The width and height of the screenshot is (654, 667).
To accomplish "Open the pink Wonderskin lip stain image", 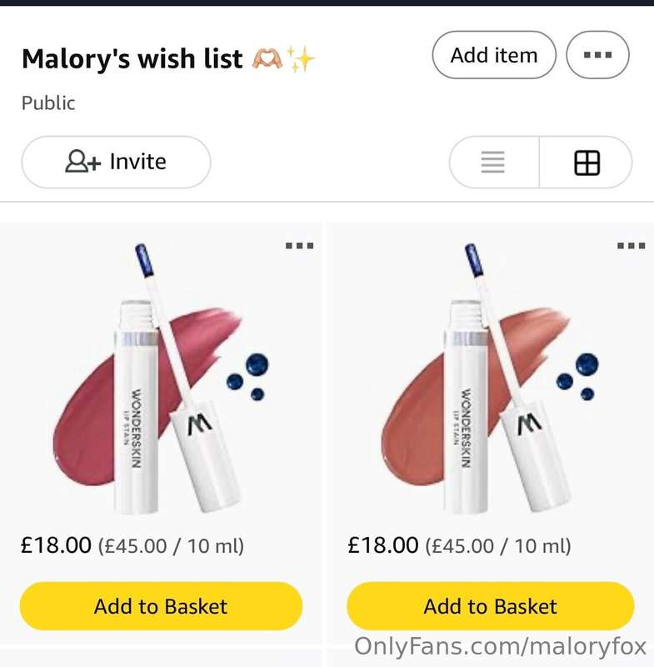I will (x=162, y=379).
